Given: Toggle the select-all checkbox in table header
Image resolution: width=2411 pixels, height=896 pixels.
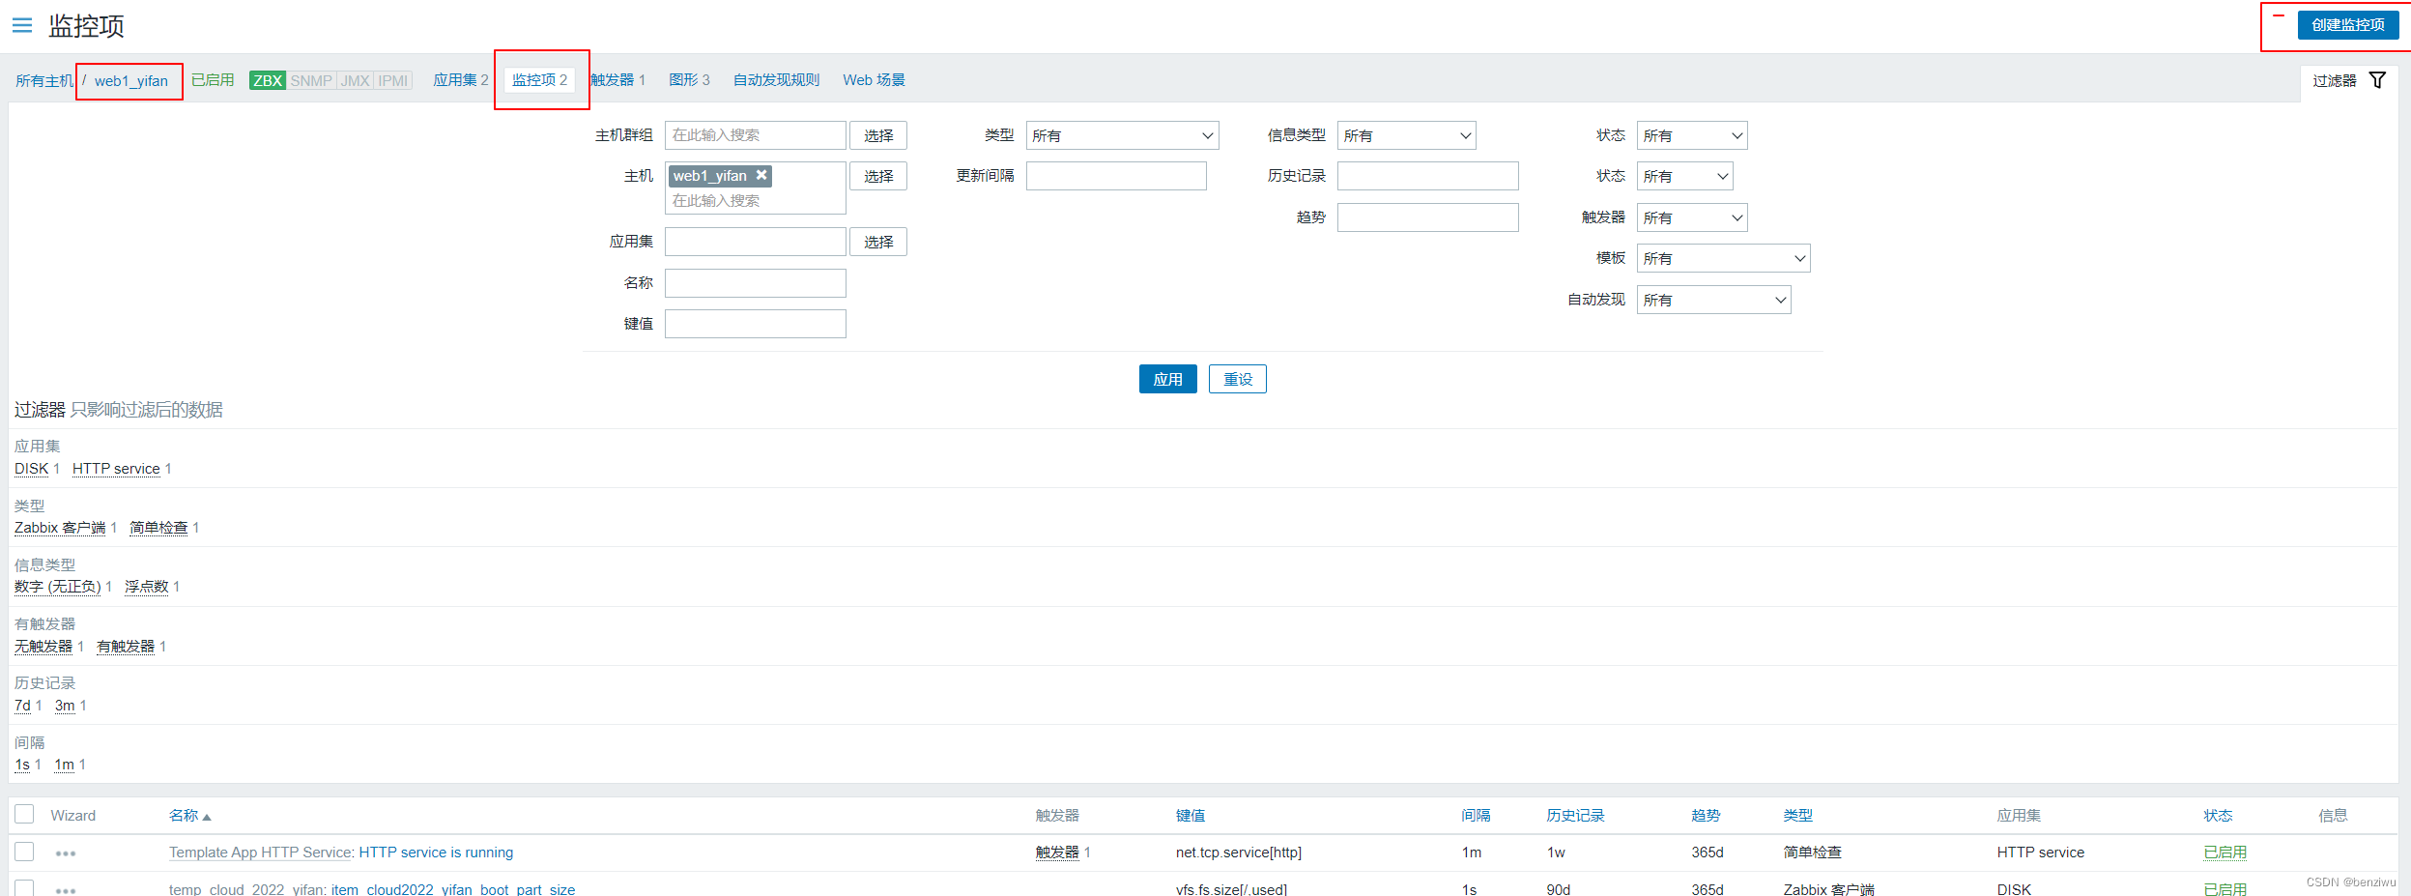Looking at the screenshot, I should pos(24,814).
